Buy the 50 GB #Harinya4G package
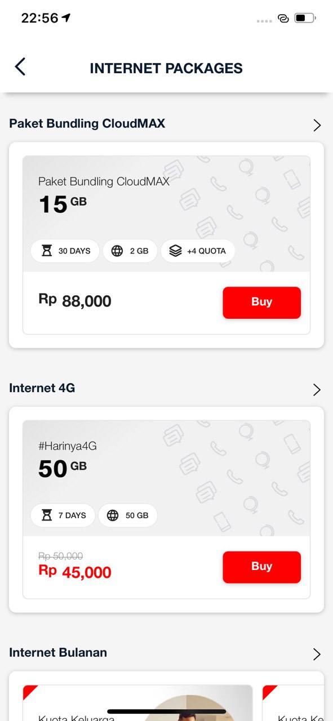Viewport: 333px width, 721px height. pyautogui.click(x=261, y=567)
